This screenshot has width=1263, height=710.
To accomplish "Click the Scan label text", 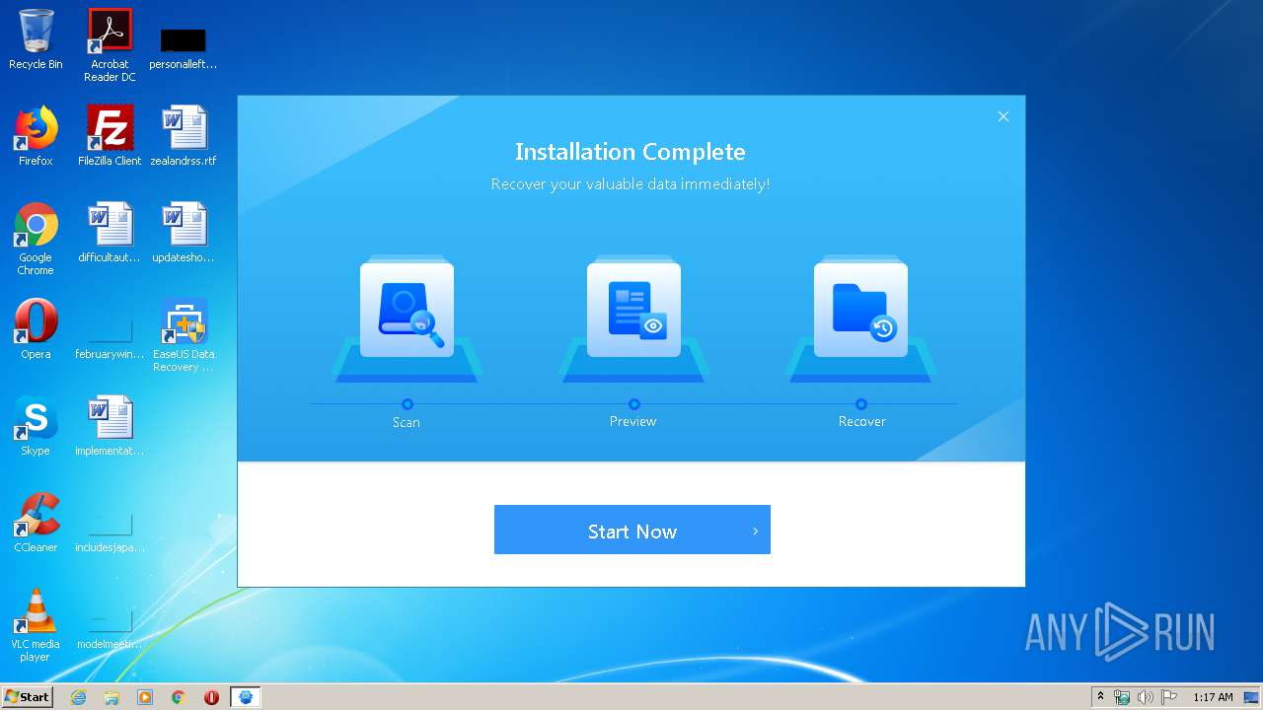I will coord(407,422).
